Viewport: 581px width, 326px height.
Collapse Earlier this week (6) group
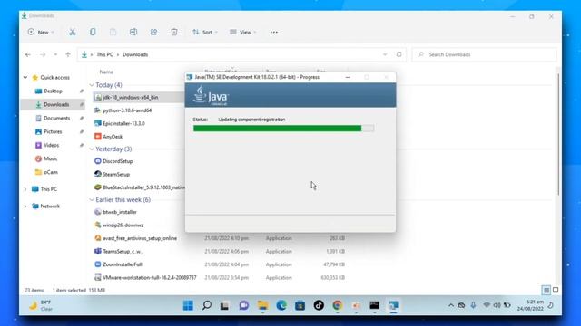coord(92,199)
